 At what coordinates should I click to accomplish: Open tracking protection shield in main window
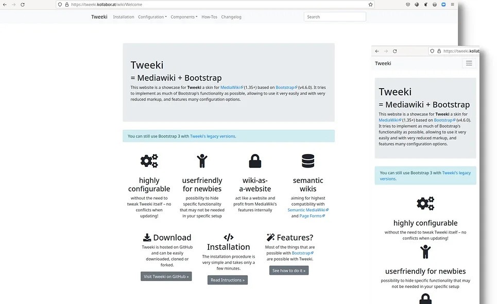pyautogui.click(x=60, y=5)
